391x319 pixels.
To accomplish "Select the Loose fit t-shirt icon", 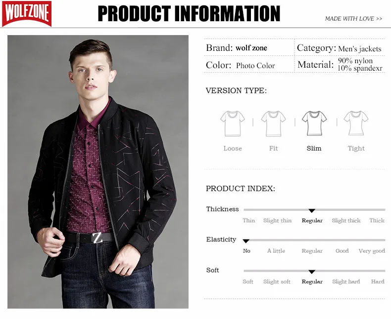I will click(x=233, y=123).
